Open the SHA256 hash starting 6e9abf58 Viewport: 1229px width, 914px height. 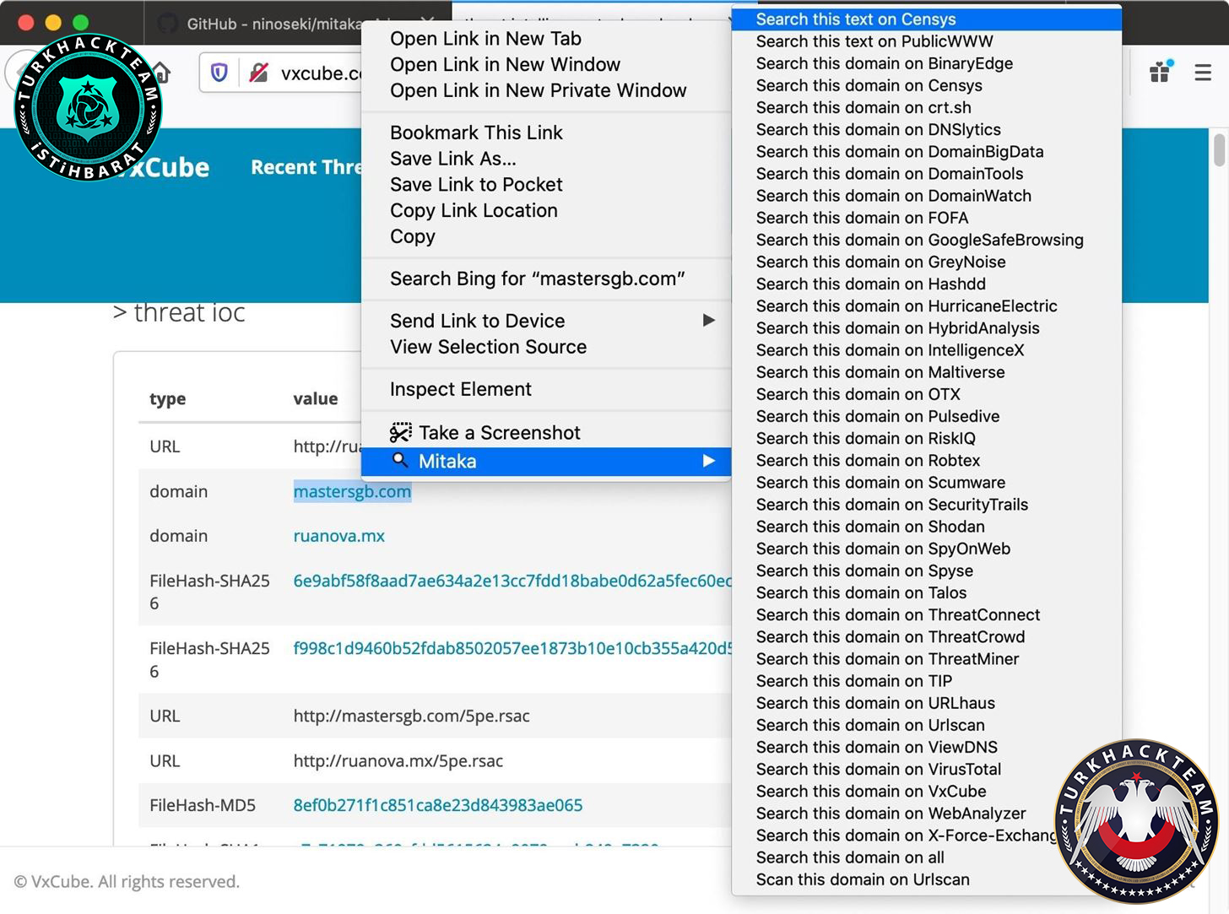[x=512, y=581]
